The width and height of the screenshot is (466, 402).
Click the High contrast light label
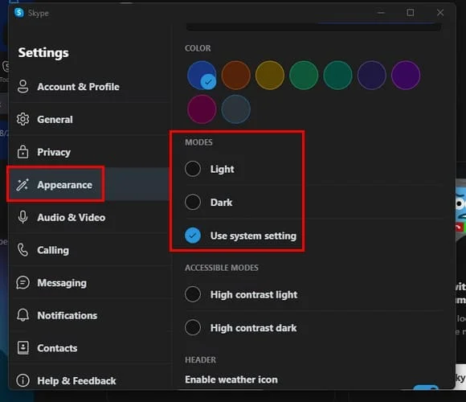254,294
